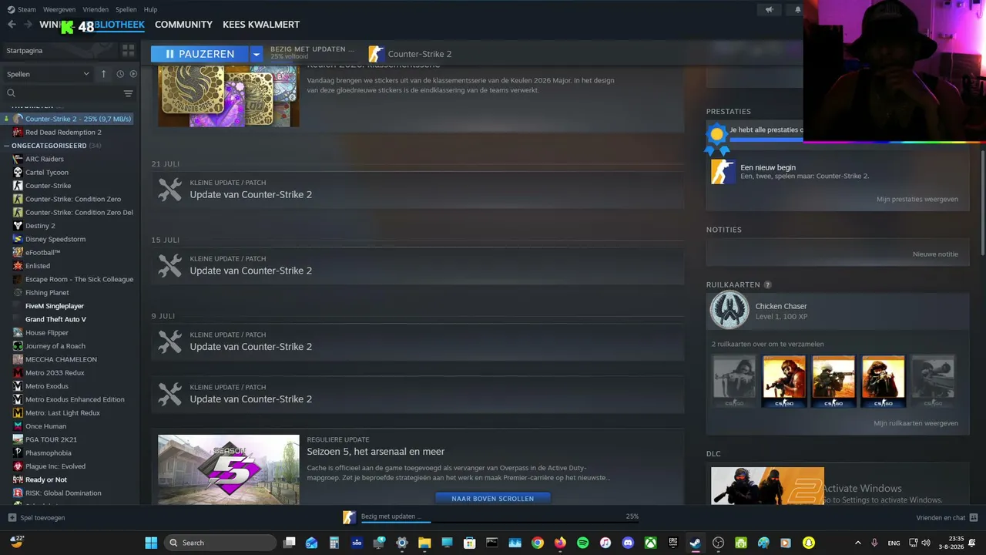This screenshot has height=555, width=986.
Task: Click Naar boven scrollen button
Action: pos(492,499)
